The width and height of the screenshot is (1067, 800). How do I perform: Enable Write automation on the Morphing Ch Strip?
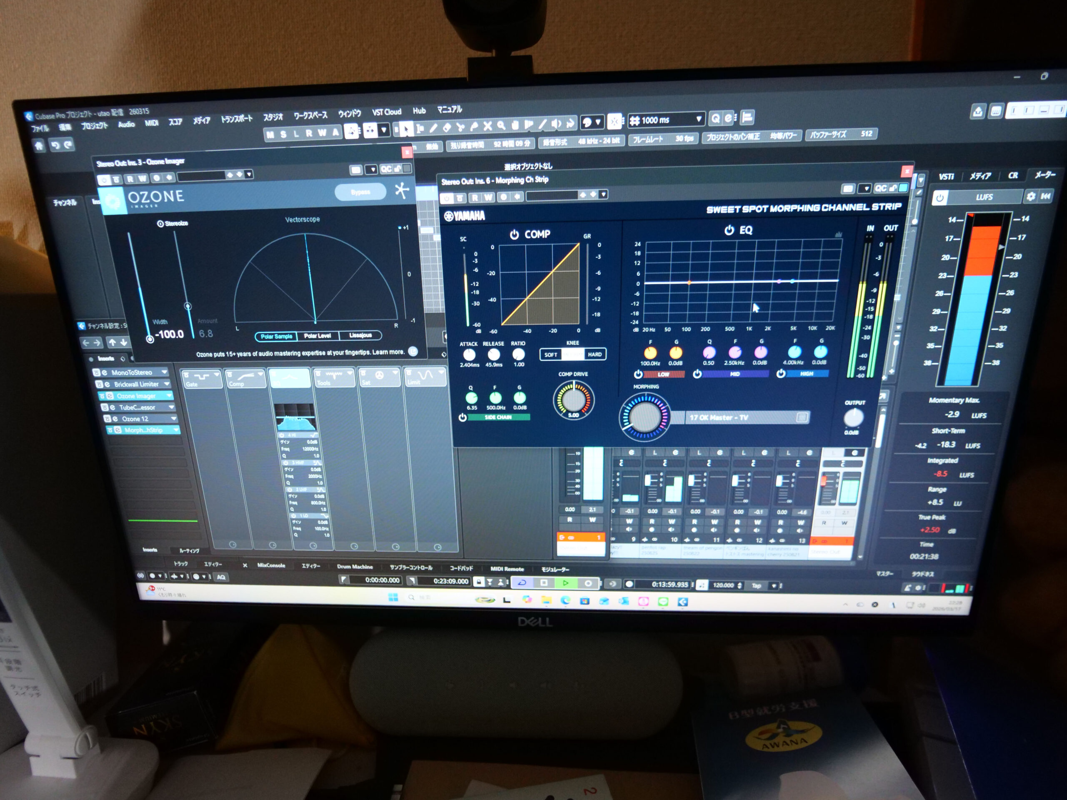point(488,197)
